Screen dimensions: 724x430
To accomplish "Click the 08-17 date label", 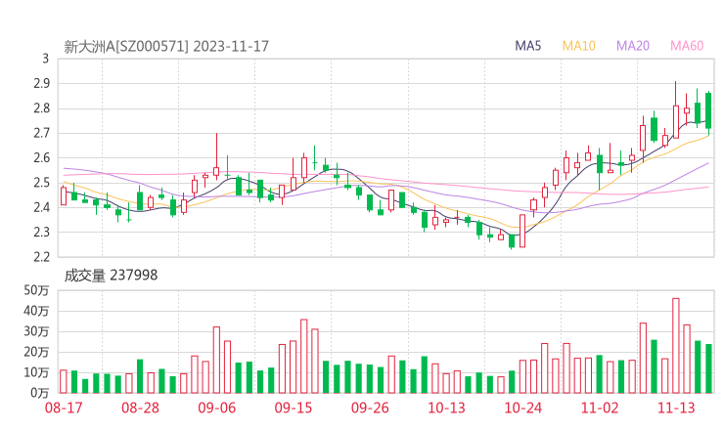I will pos(64,408).
